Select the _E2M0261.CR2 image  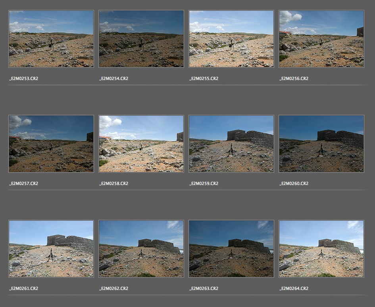51,249
